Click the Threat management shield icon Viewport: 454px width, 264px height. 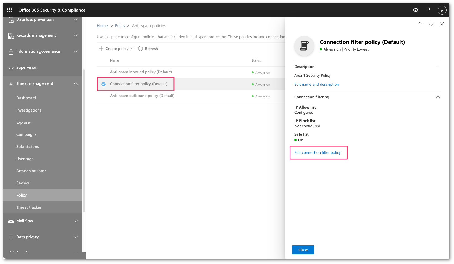pos(11,83)
